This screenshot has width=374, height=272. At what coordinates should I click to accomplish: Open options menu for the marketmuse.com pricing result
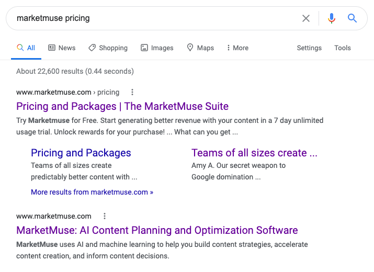132,92
